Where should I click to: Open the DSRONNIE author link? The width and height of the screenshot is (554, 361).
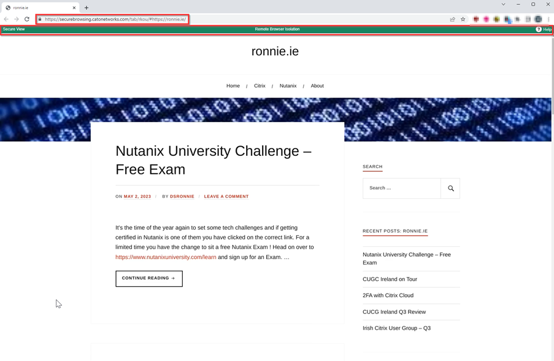(x=182, y=196)
